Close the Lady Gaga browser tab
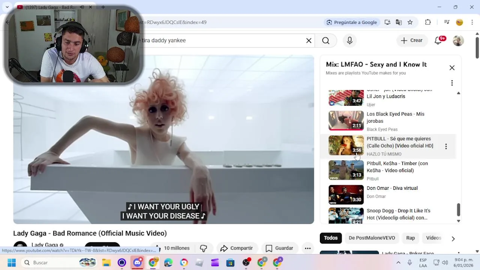 pyautogui.click(x=90, y=7)
